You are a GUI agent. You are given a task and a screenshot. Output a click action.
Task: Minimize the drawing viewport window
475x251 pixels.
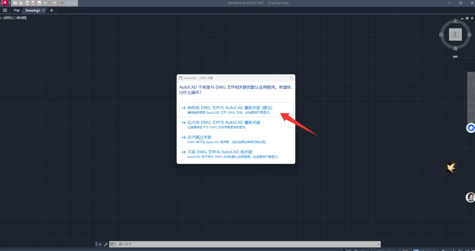[462, 19]
